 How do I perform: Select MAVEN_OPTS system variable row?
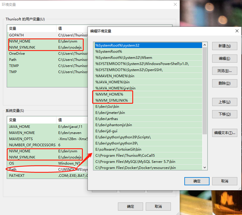47,139
